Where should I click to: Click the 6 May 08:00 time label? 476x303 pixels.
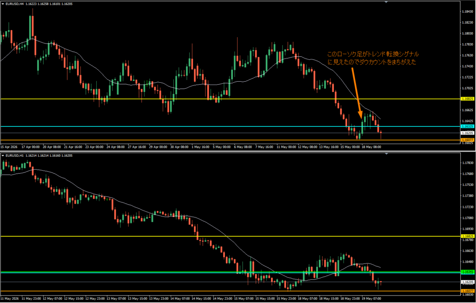[244, 147]
